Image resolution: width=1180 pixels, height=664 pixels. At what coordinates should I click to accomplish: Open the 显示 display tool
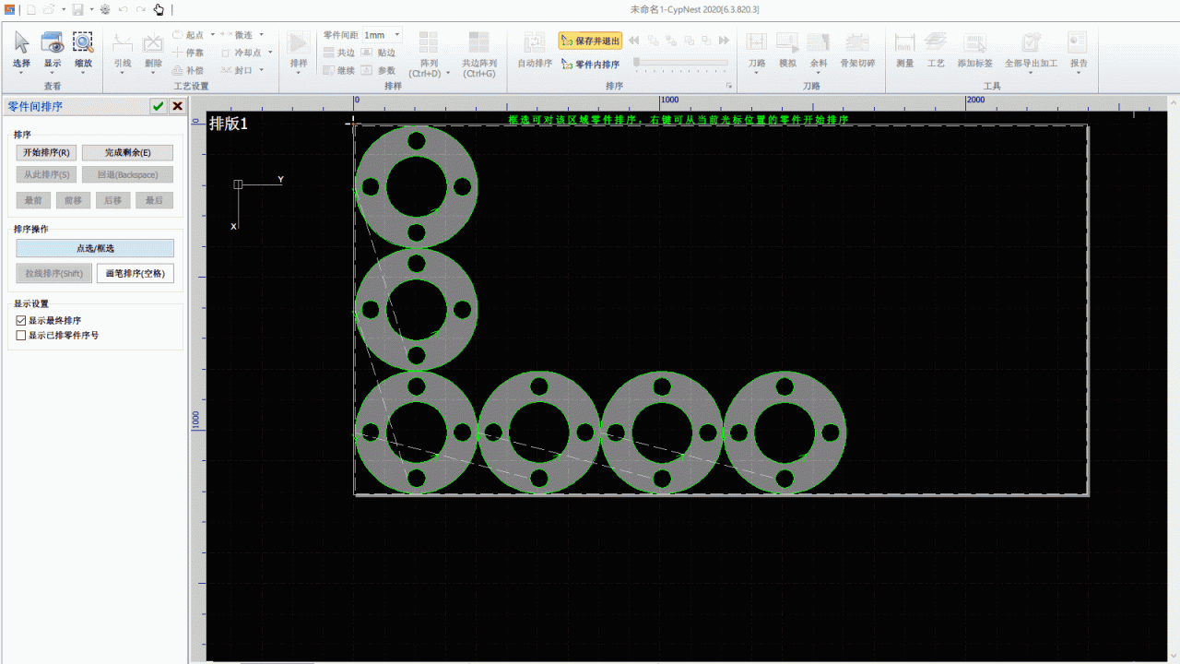(x=53, y=48)
